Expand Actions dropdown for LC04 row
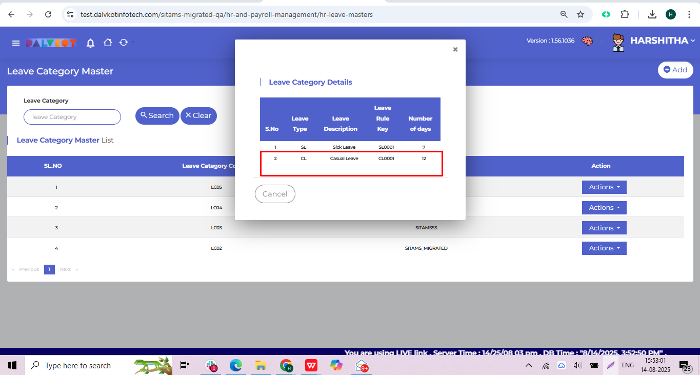This screenshot has width=700, height=375. 604,208
